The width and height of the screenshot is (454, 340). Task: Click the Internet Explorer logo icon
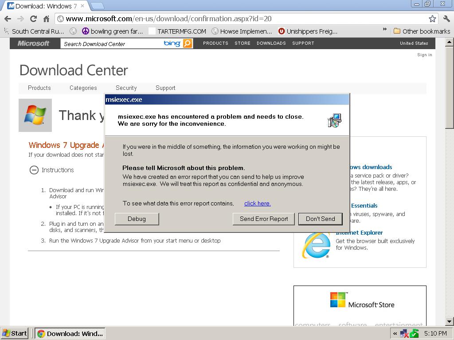click(316, 245)
